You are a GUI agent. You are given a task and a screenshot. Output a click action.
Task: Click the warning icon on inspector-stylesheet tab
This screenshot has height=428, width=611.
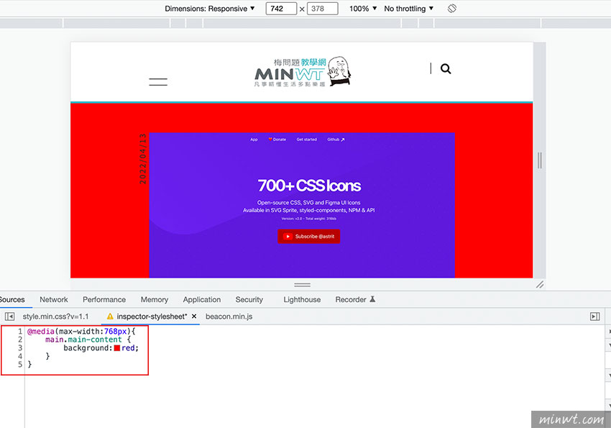pyautogui.click(x=110, y=316)
